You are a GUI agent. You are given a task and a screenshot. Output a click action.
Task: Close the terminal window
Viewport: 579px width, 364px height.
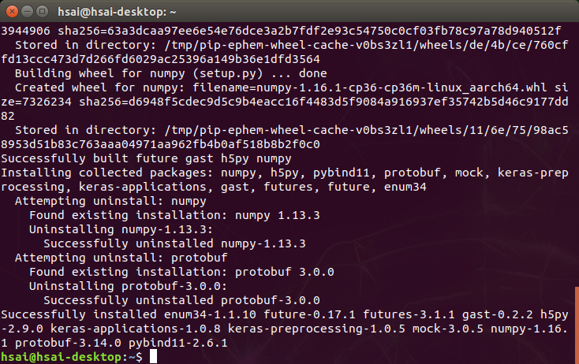point(12,12)
